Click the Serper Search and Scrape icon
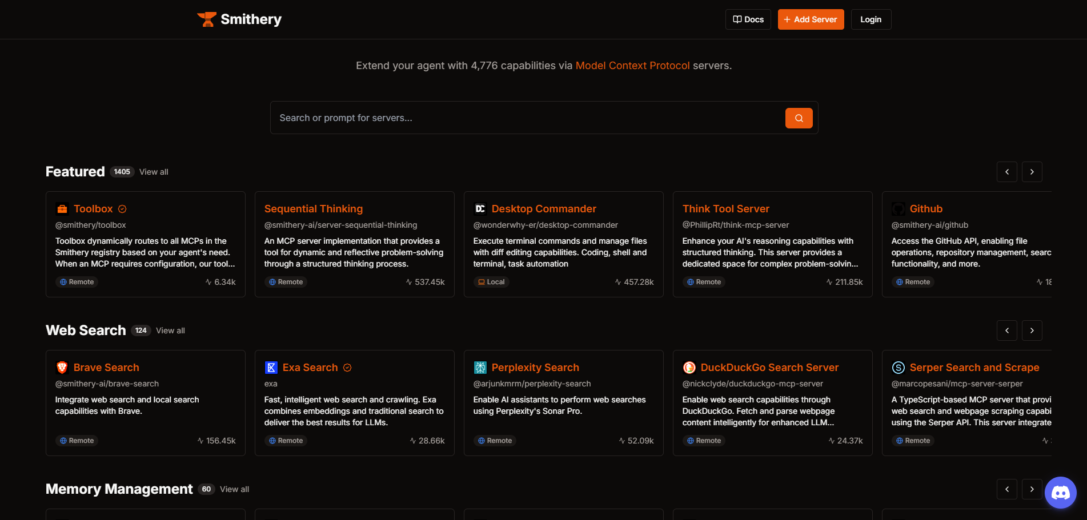Screen dimensions: 1087x520 (899, 368)
